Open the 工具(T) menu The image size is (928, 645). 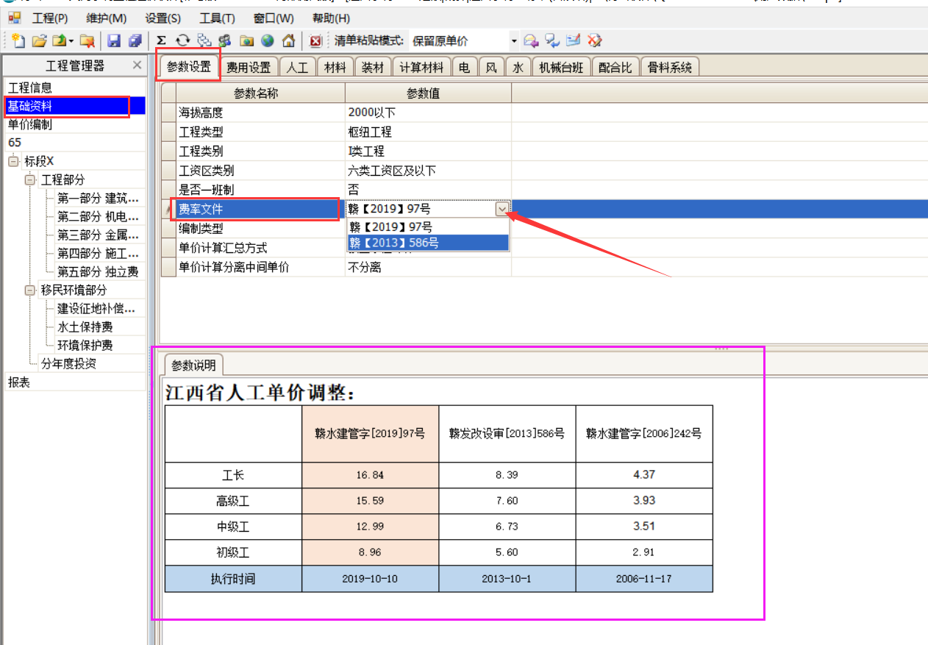pos(217,18)
